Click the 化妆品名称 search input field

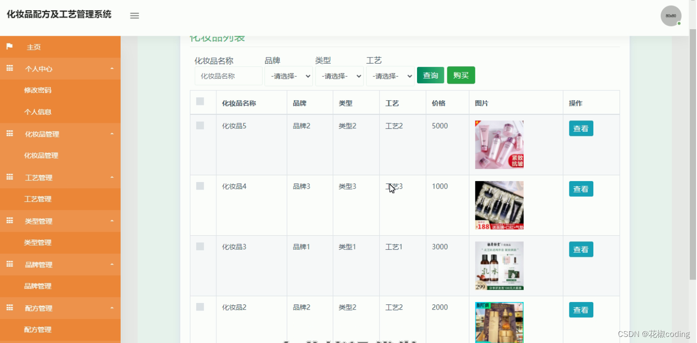pos(228,75)
